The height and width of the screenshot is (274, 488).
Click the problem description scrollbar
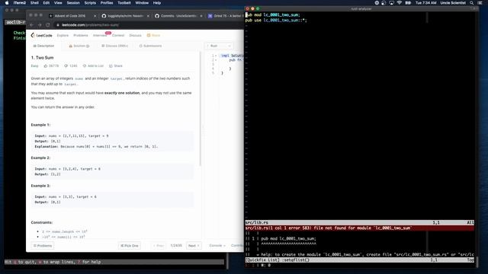201,109
